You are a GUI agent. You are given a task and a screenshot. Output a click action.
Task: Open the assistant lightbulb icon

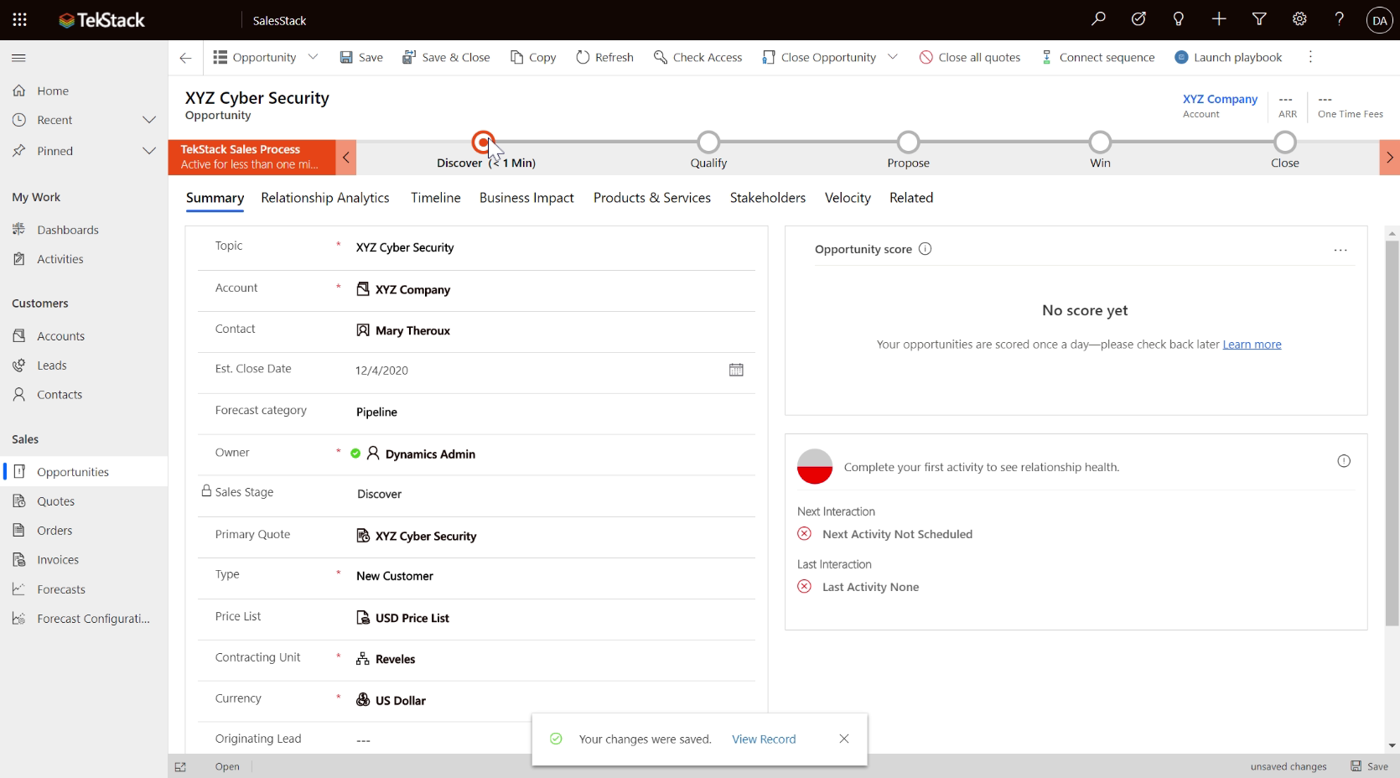[1179, 19]
